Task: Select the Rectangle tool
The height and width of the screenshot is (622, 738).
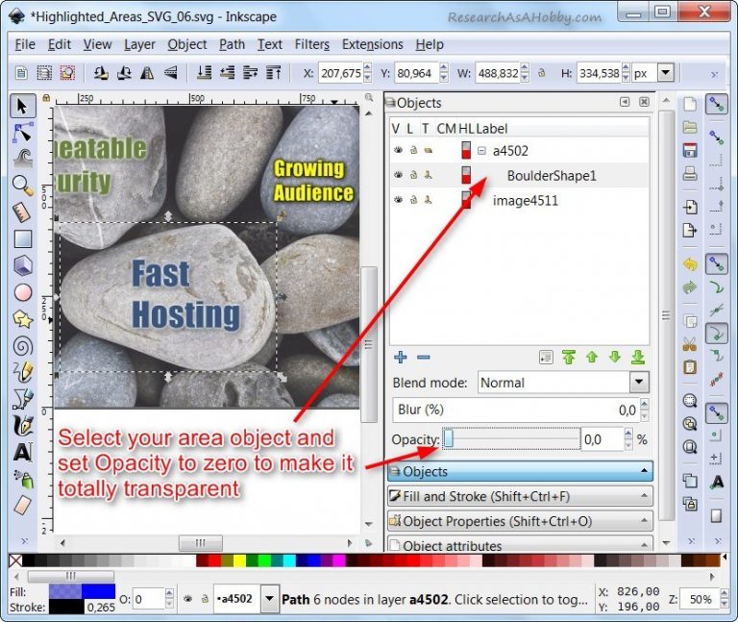Action: pos(23,238)
